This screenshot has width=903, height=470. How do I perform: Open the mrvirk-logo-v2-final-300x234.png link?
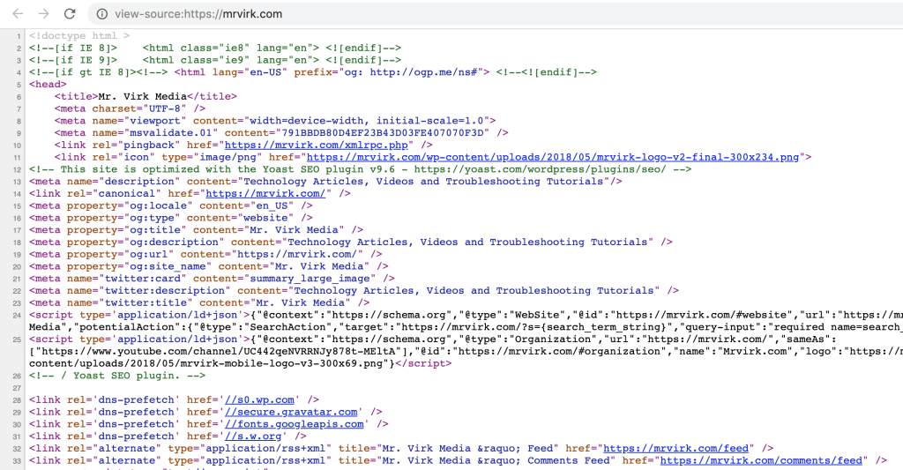(553, 157)
